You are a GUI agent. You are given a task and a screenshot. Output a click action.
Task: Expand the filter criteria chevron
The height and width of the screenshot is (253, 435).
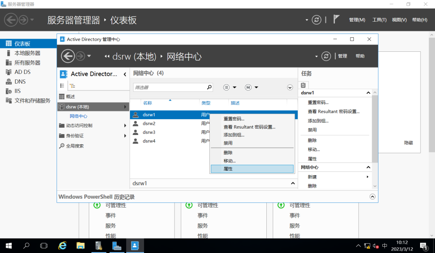pos(290,87)
